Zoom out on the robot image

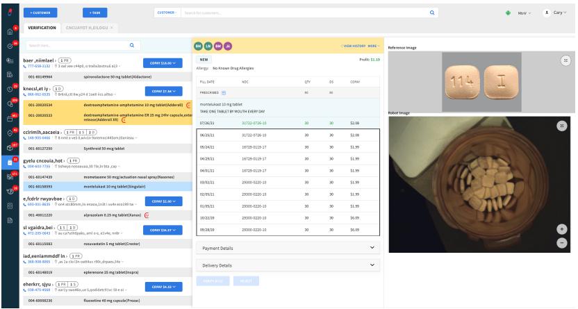point(562,241)
